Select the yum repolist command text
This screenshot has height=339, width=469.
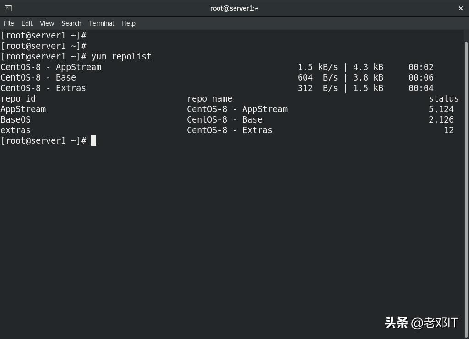122,56
